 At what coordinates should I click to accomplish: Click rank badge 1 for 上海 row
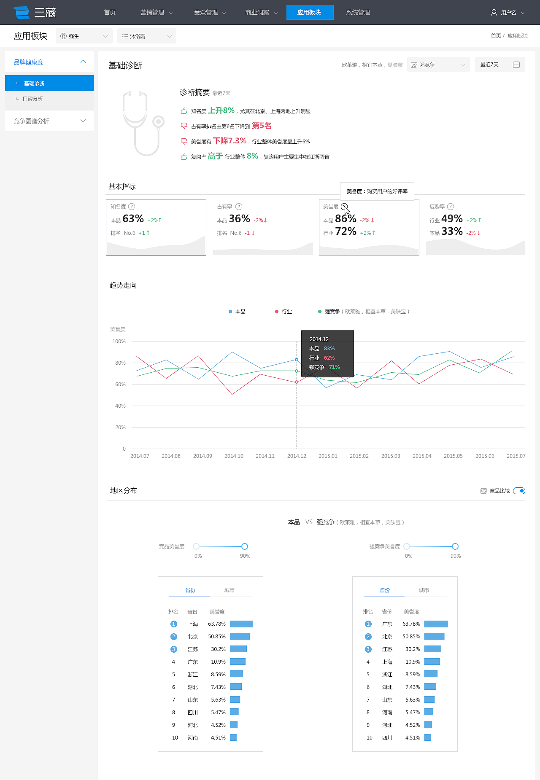pyautogui.click(x=173, y=624)
